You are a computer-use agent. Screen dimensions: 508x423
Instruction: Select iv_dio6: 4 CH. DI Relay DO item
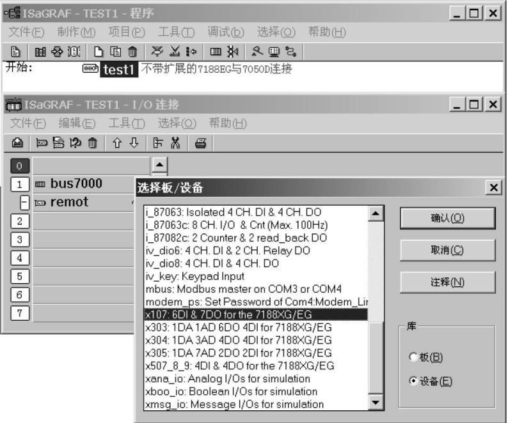point(256,250)
